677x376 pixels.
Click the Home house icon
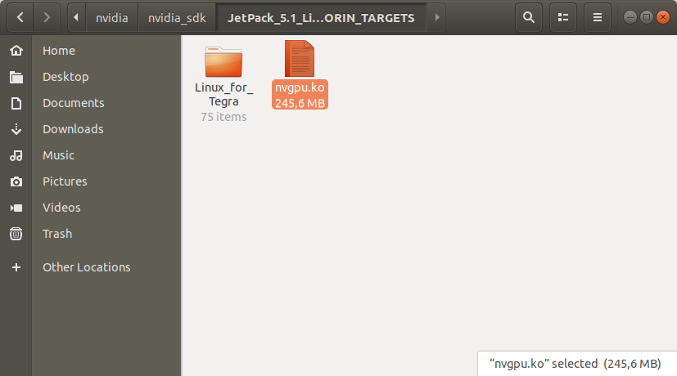coord(16,51)
